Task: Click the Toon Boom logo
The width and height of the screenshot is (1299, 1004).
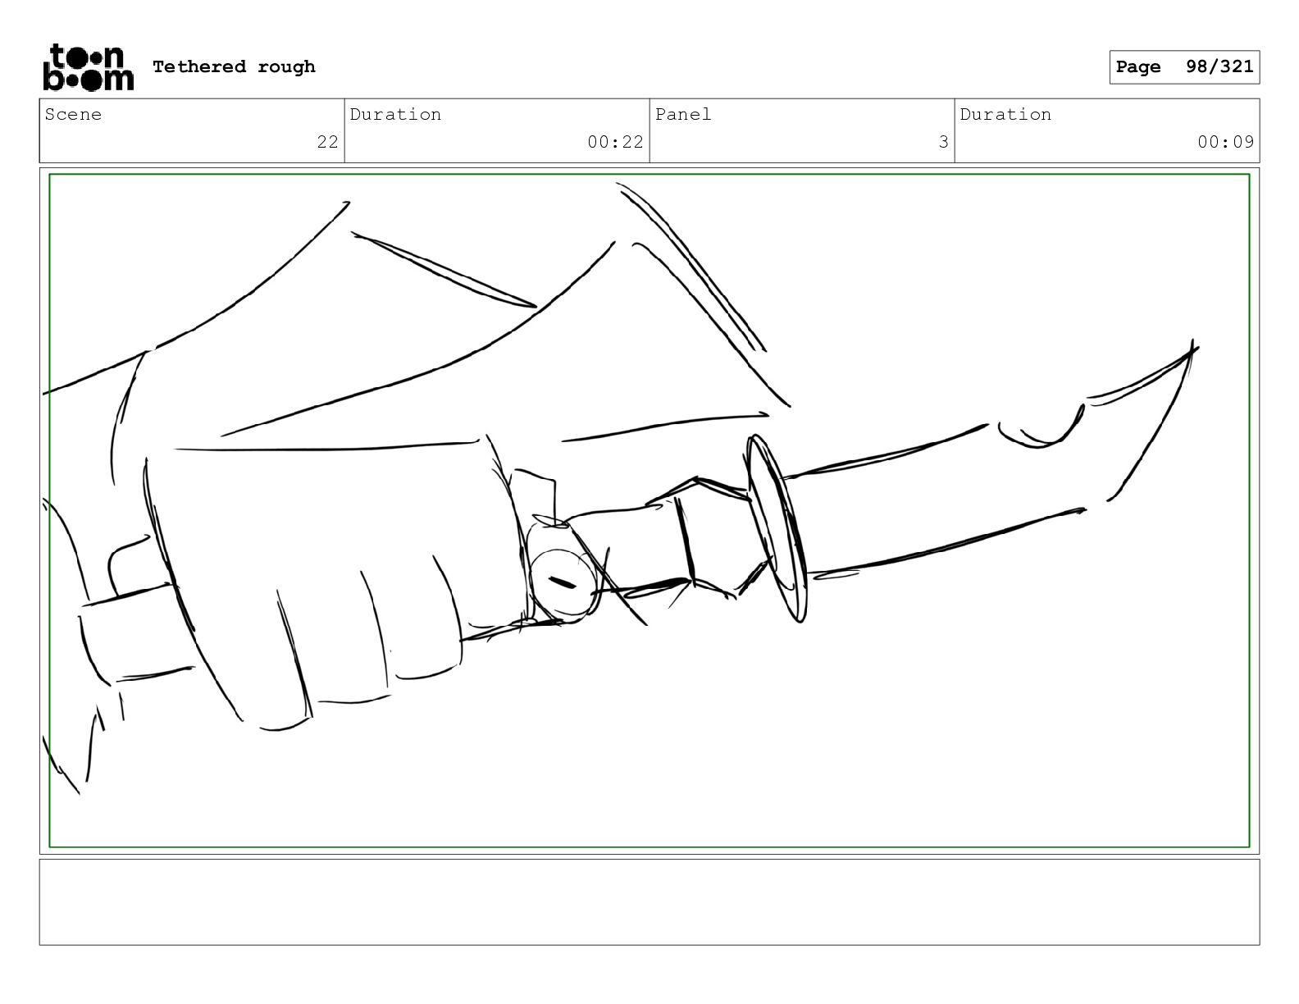Action: [88, 67]
